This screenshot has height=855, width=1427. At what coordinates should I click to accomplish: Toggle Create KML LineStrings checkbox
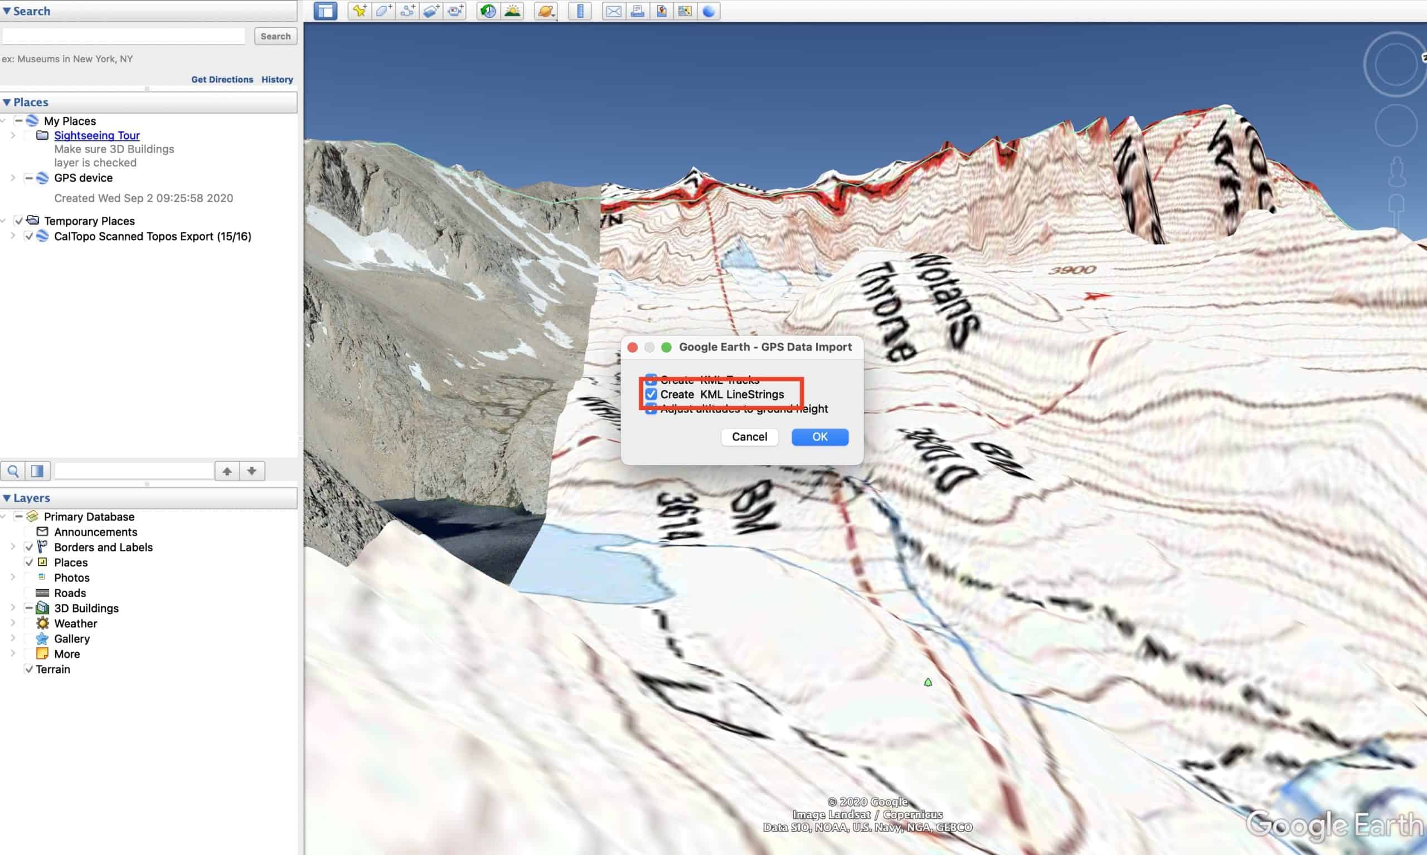(651, 394)
